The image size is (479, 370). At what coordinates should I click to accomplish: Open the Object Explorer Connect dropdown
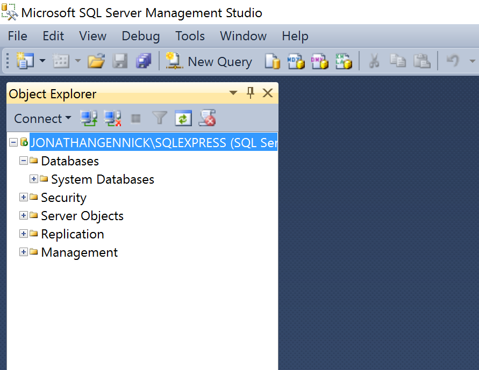(42, 118)
